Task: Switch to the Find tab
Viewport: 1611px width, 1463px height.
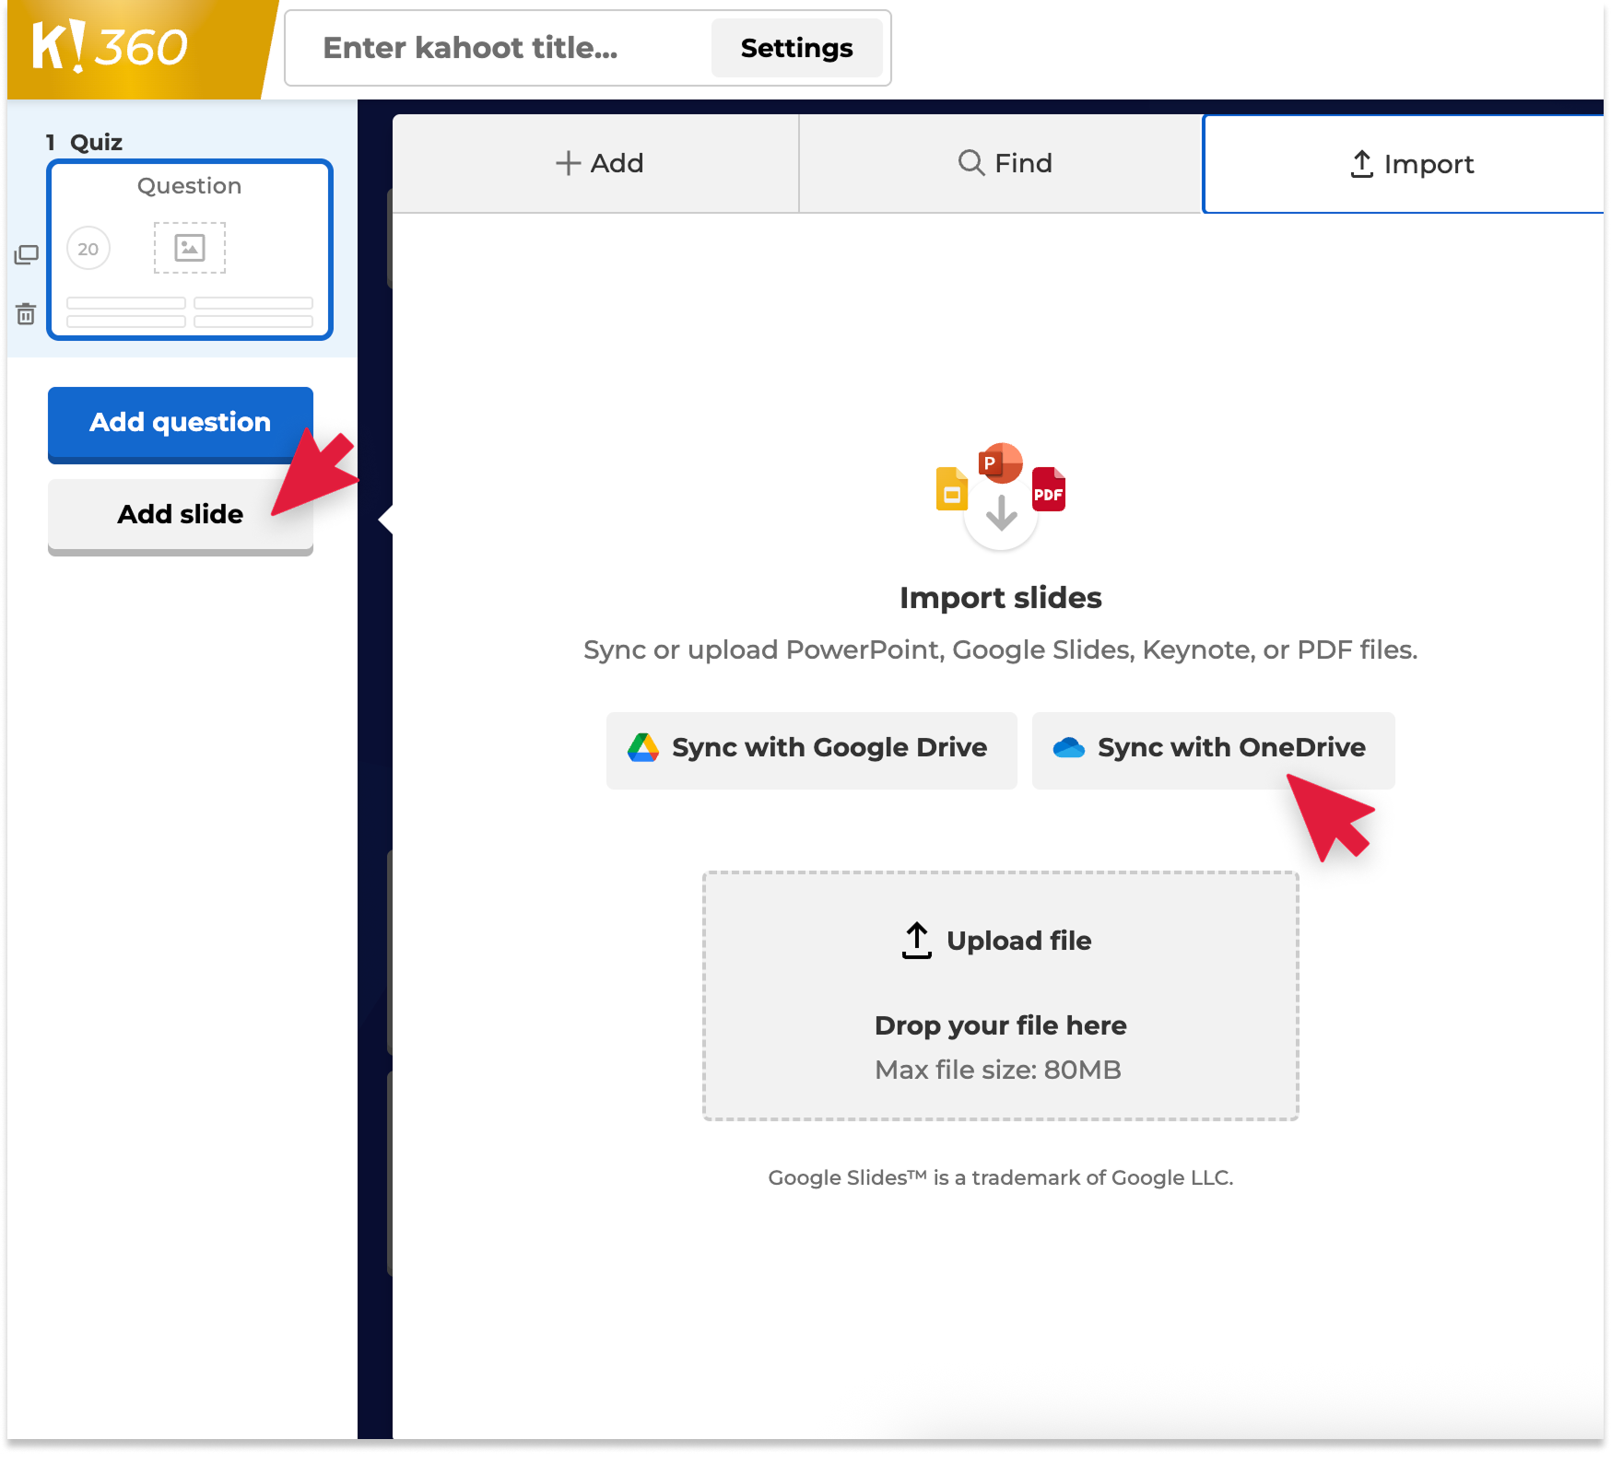Action: tap(1001, 163)
